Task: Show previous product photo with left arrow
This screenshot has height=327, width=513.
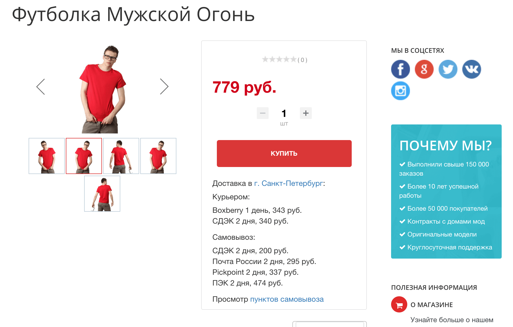Action: (x=41, y=87)
